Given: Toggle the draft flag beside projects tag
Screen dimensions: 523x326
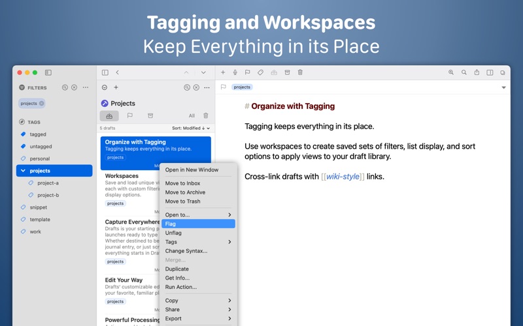Looking at the screenshot, I should tap(224, 87).
